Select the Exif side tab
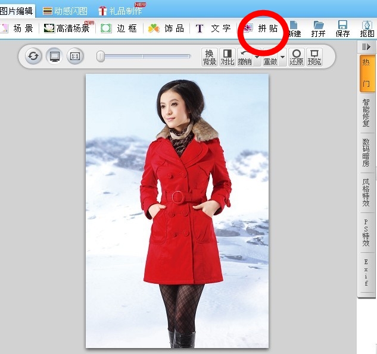 [367, 272]
